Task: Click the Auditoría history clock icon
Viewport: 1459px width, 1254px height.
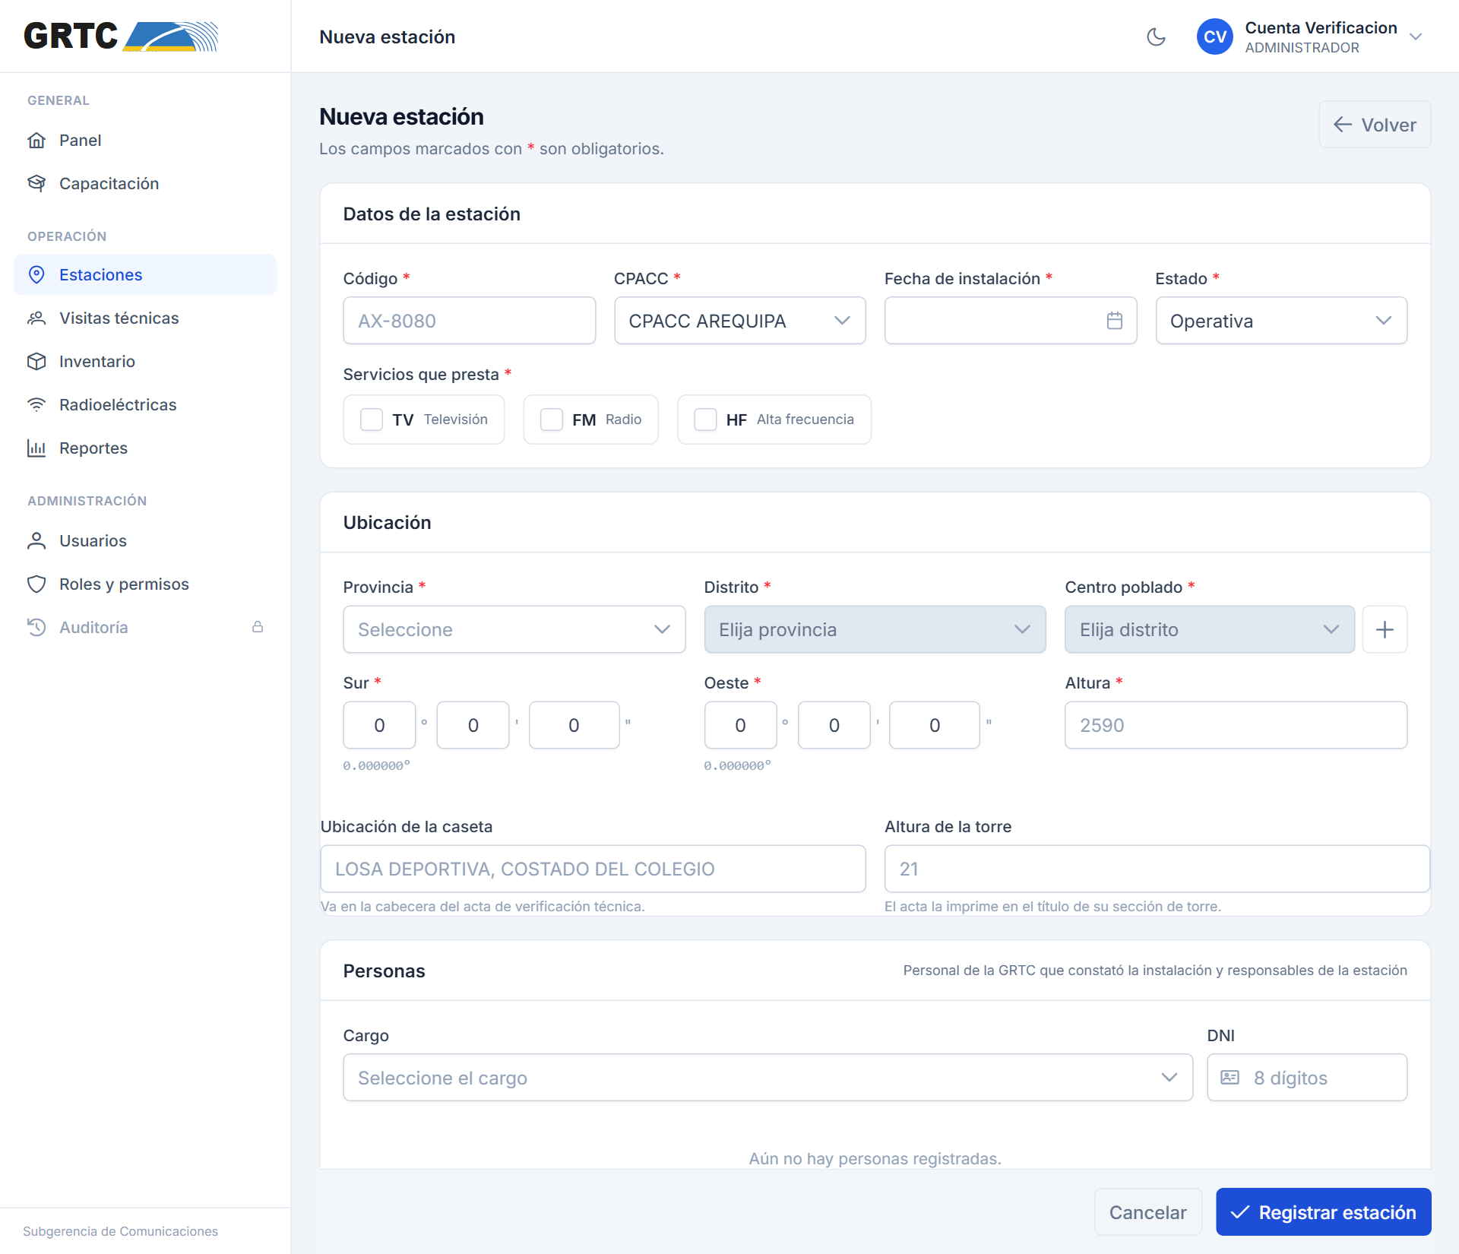Action: click(x=36, y=627)
